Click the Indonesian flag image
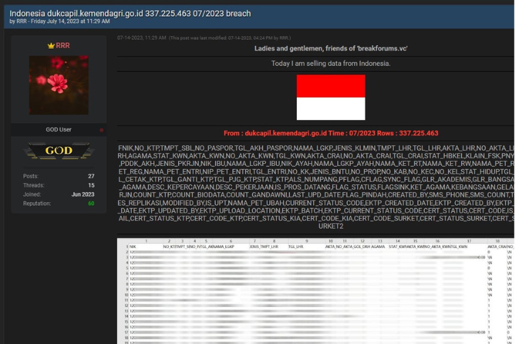 [x=330, y=98]
